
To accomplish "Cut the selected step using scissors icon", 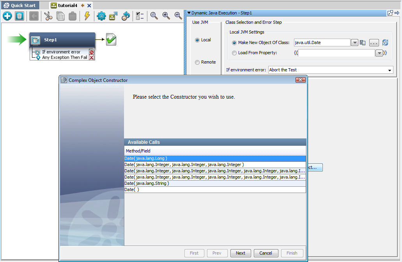I will 48,16.
